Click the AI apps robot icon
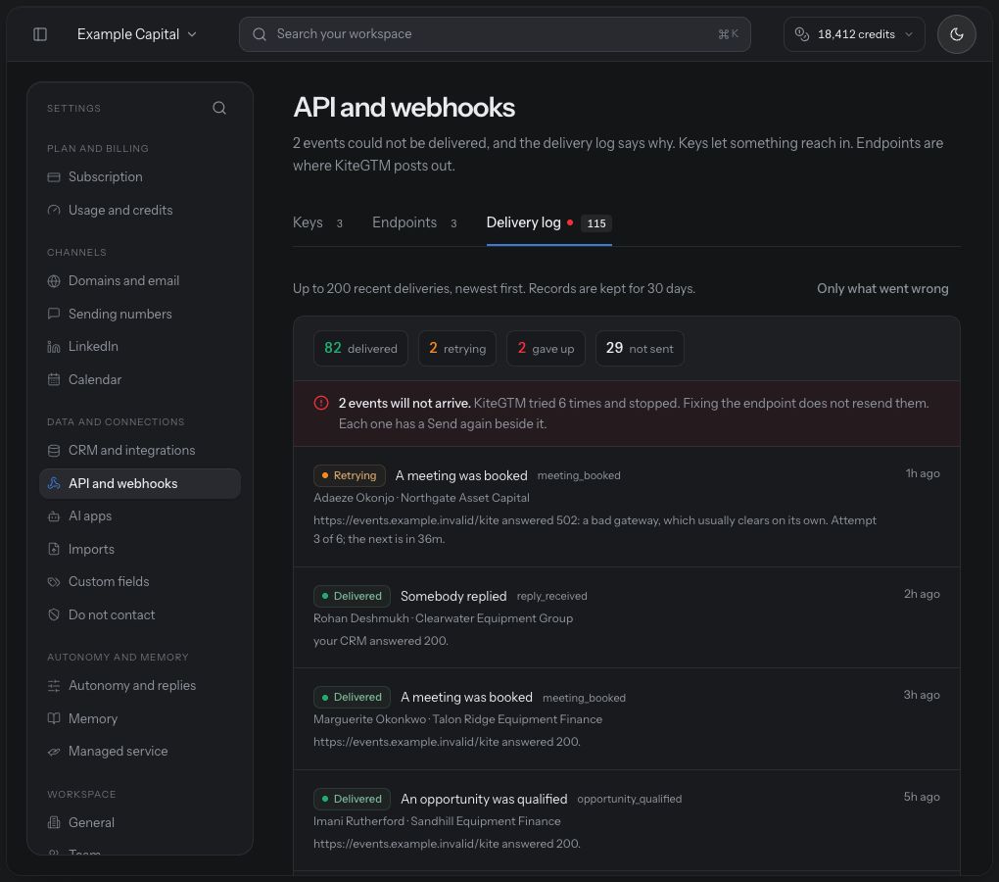Screen dimensions: 999x882 coord(54,516)
